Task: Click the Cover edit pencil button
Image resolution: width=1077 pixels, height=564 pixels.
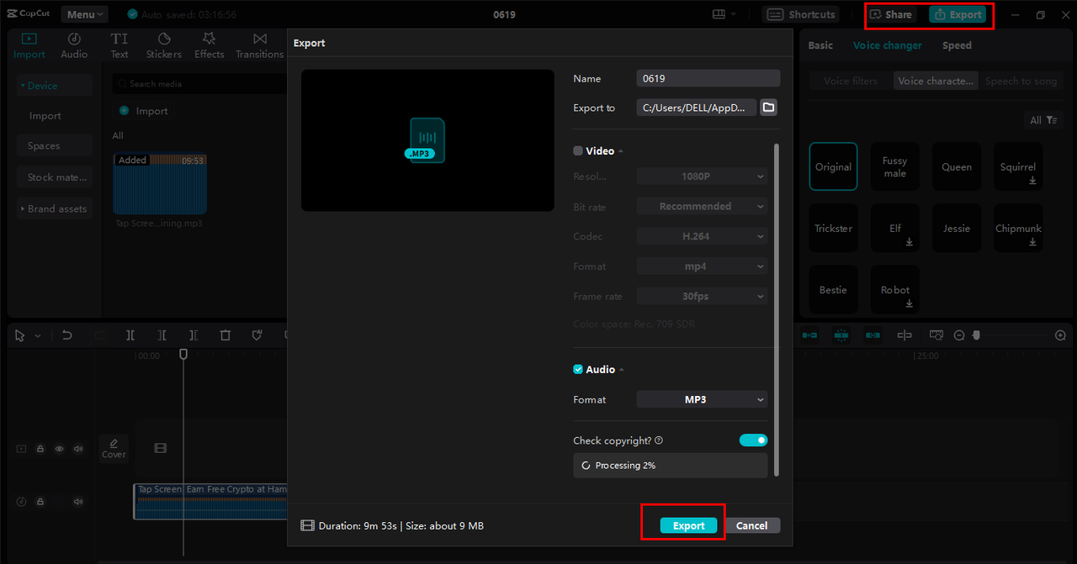Action: click(x=114, y=448)
